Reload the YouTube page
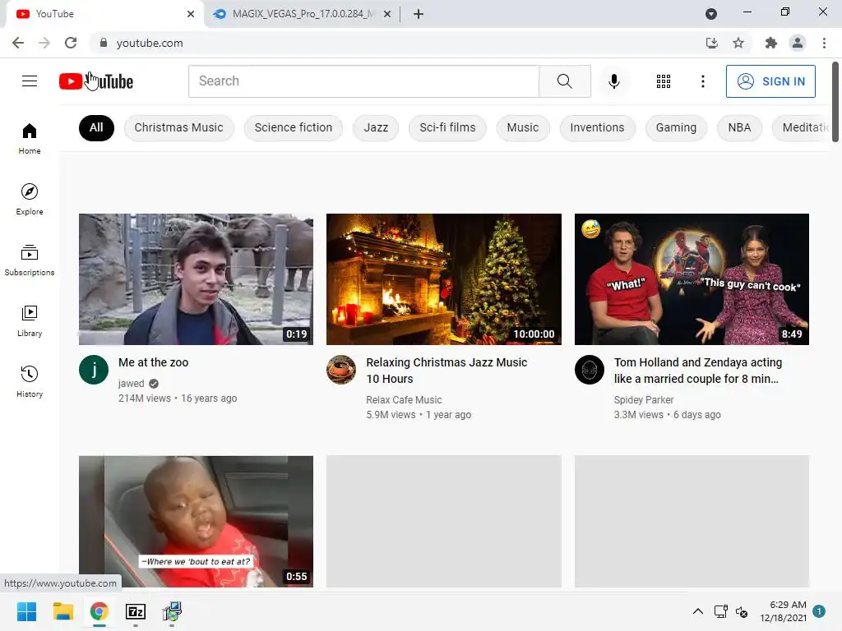The height and width of the screenshot is (631, 842). 71,43
